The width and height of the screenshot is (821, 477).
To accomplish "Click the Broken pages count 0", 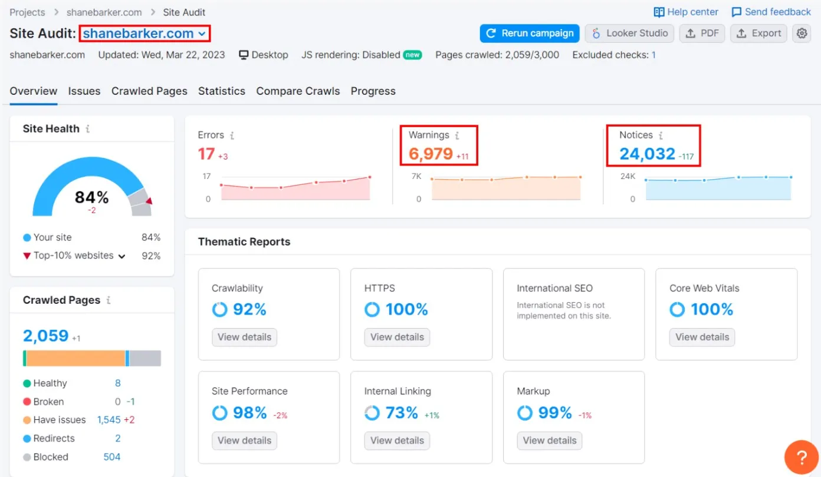I will pyautogui.click(x=118, y=402).
